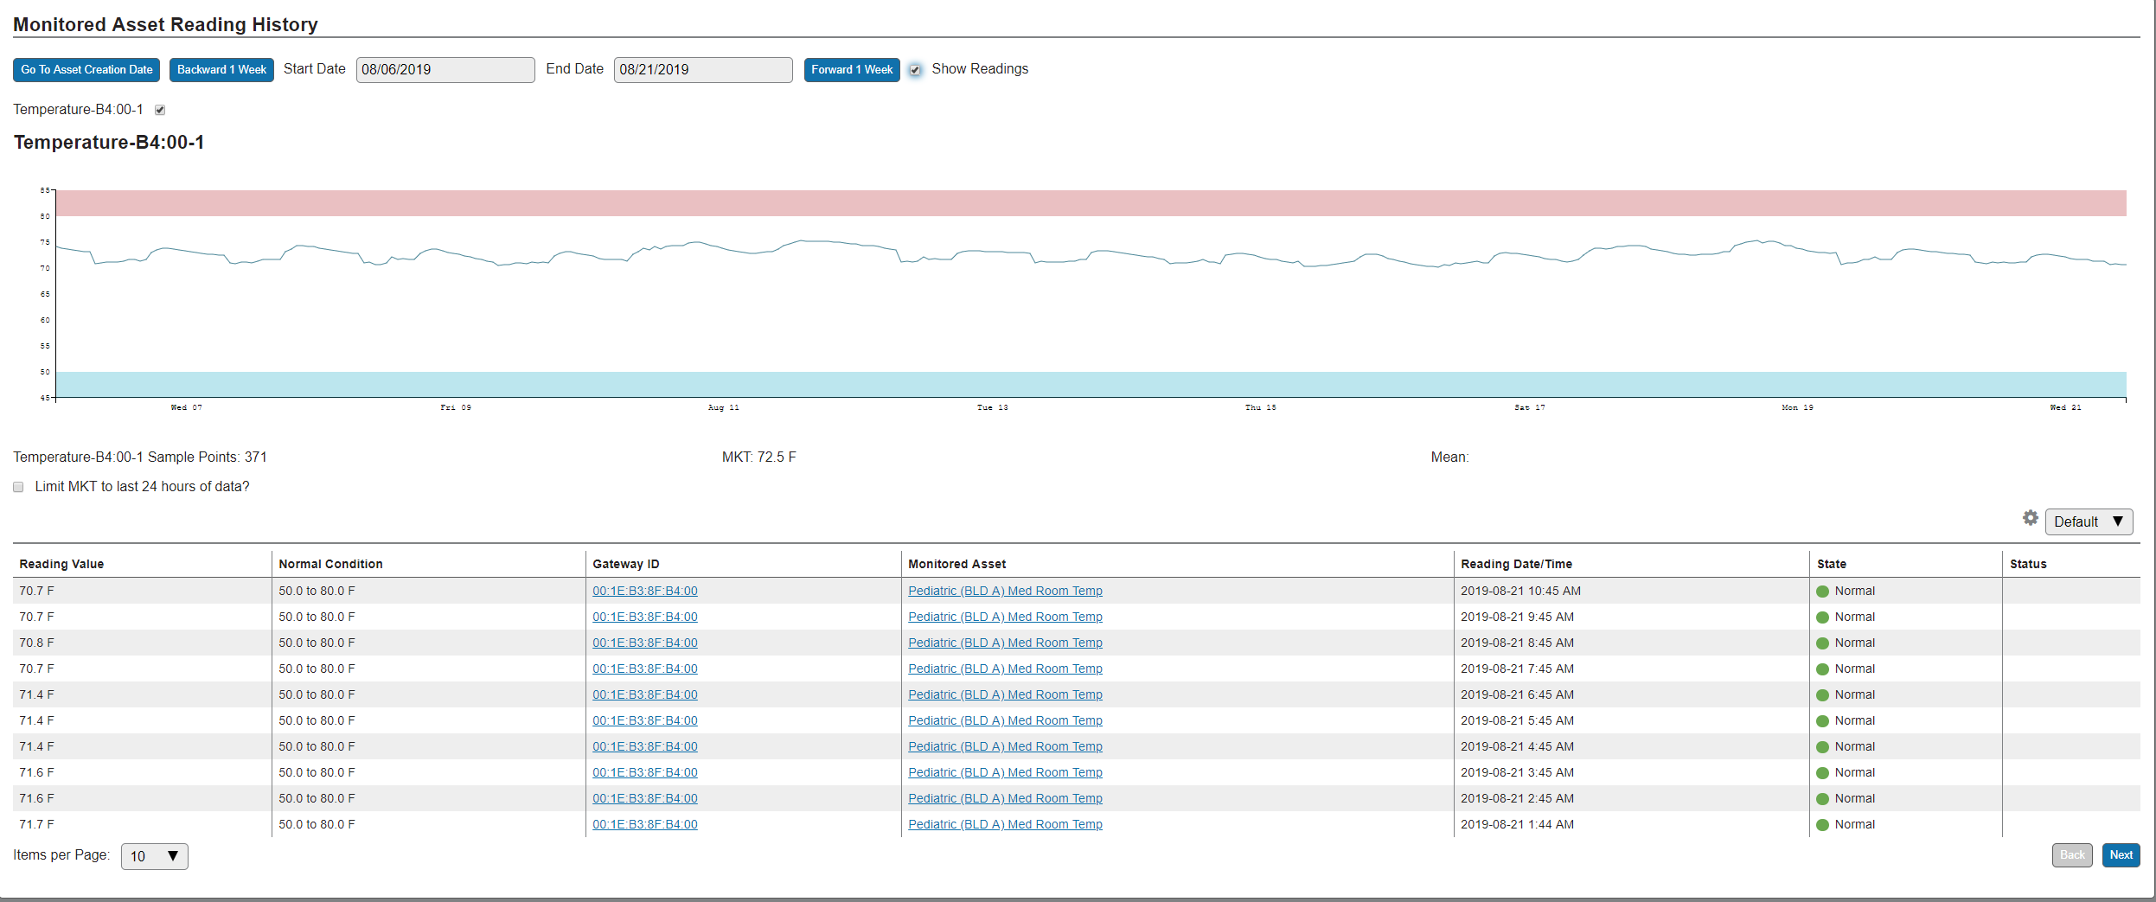Viewport: 2156px width, 902px height.
Task: Enable Limit MKT to last 24 hours checkbox
Action: pyautogui.click(x=18, y=487)
